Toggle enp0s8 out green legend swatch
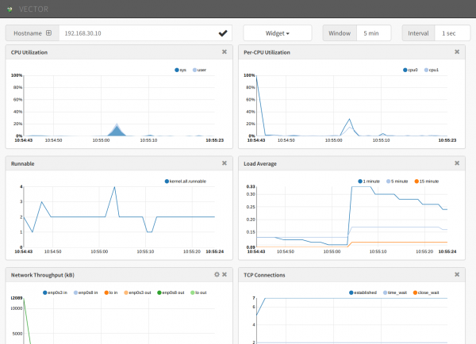Screen dimensions: 476x344 click(x=159, y=292)
